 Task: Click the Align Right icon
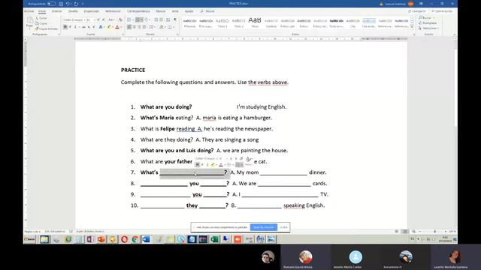(139, 27)
